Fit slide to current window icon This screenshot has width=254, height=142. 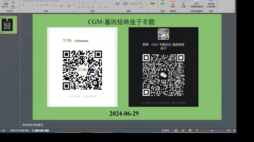click(x=234, y=130)
